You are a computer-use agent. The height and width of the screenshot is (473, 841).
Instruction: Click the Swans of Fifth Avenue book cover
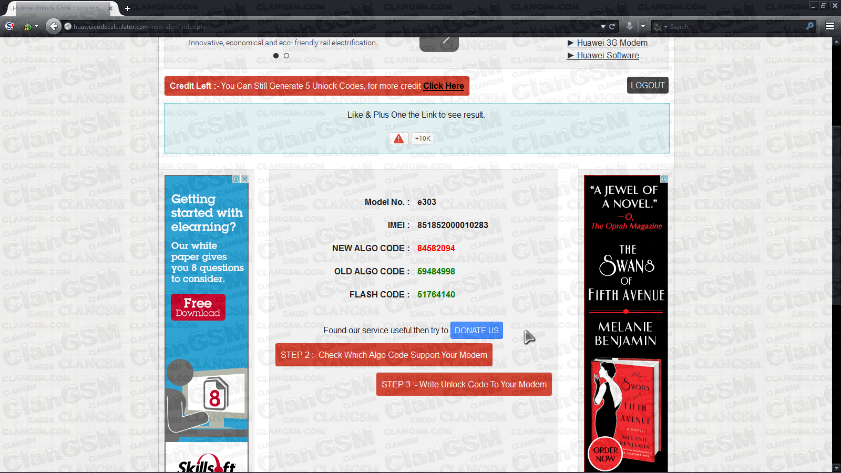pyautogui.click(x=627, y=410)
